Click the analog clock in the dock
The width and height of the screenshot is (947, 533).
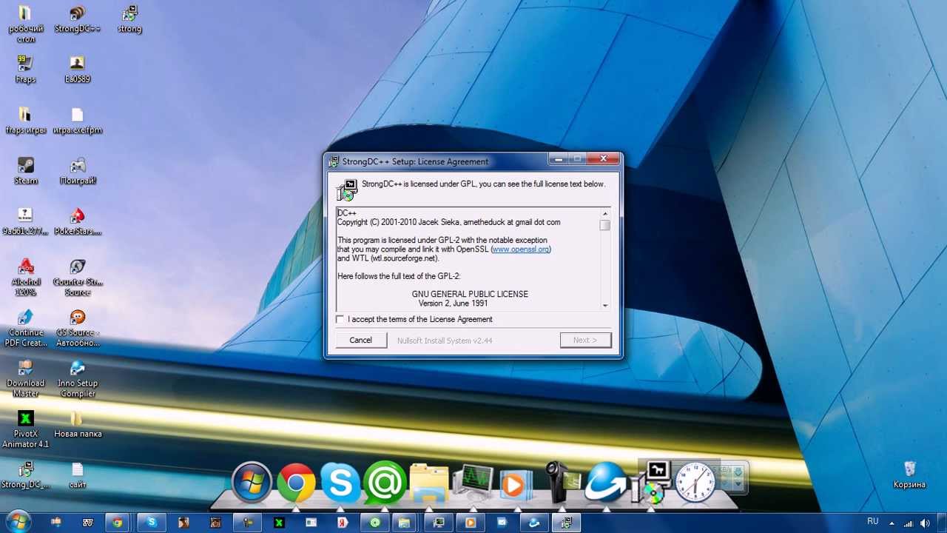point(695,482)
